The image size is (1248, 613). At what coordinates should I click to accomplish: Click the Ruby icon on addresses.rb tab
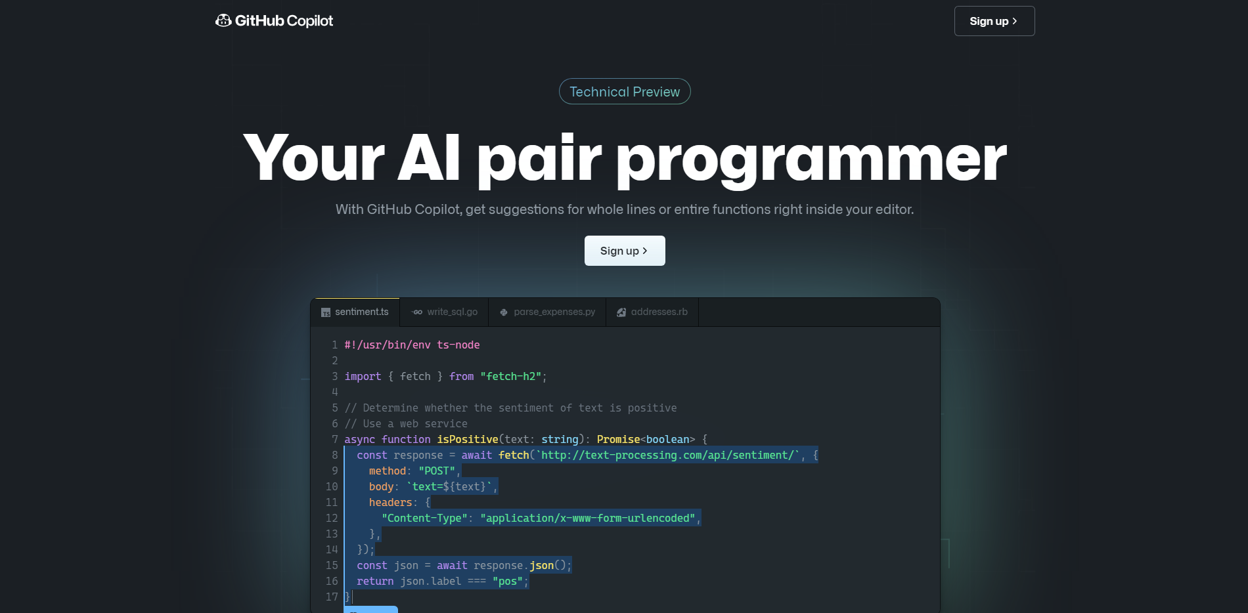point(621,312)
